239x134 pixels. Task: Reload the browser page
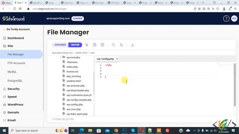click(x=15, y=9)
